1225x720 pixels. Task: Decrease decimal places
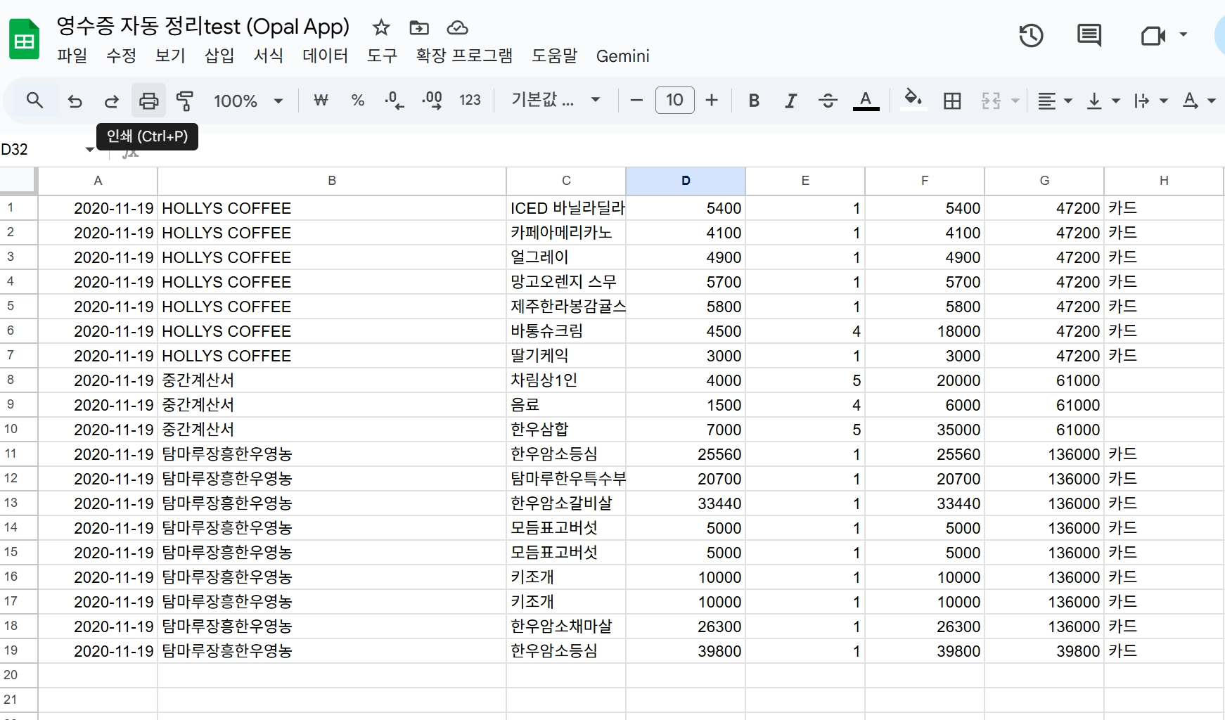pyautogui.click(x=395, y=101)
